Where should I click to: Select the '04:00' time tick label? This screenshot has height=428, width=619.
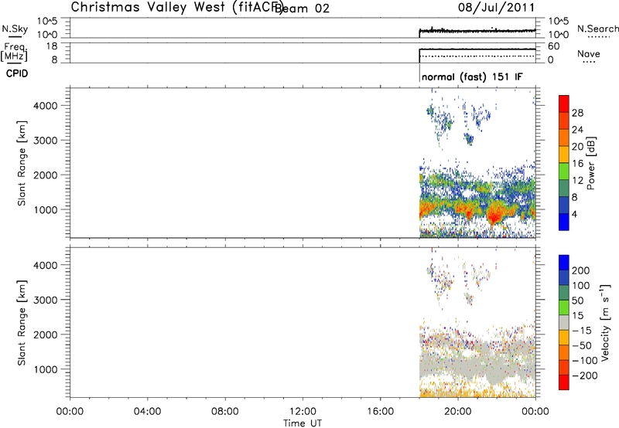tap(147, 412)
